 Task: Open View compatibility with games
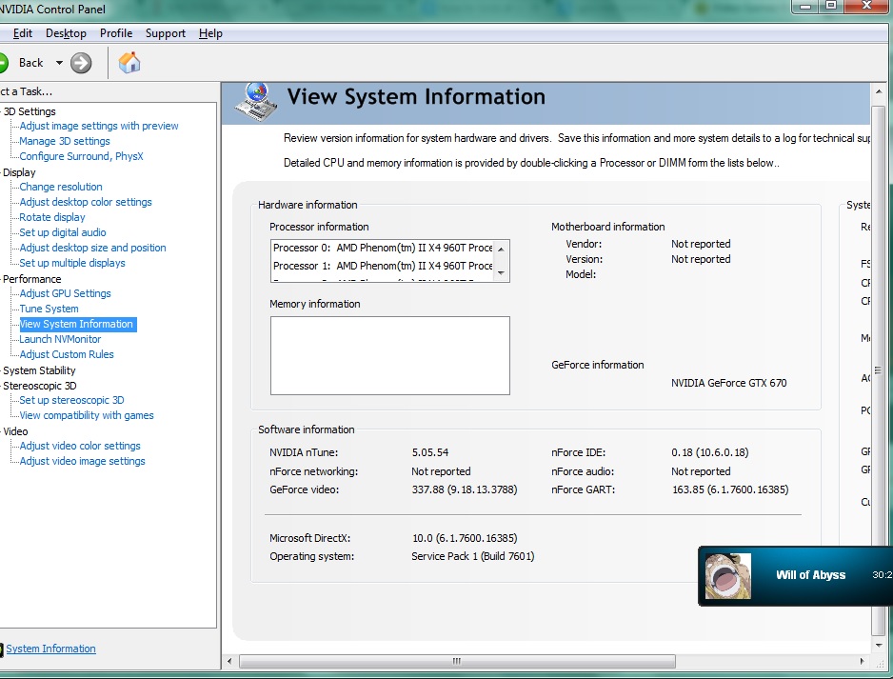(87, 416)
